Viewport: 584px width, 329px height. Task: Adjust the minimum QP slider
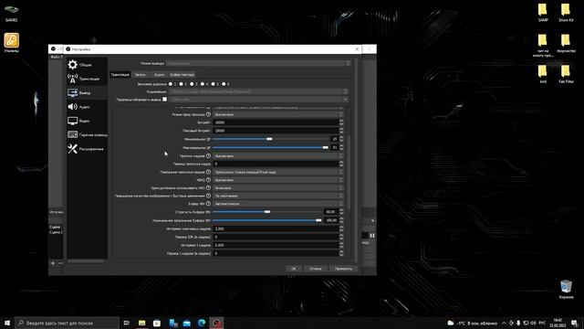pyautogui.click(x=271, y=139)
